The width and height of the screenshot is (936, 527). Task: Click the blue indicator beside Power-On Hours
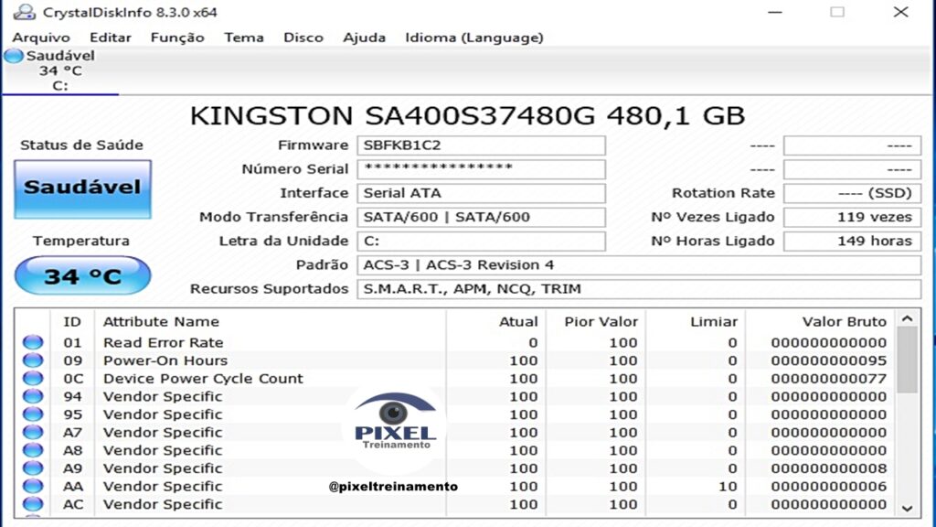pyautogui.click(x=32, y=360)
